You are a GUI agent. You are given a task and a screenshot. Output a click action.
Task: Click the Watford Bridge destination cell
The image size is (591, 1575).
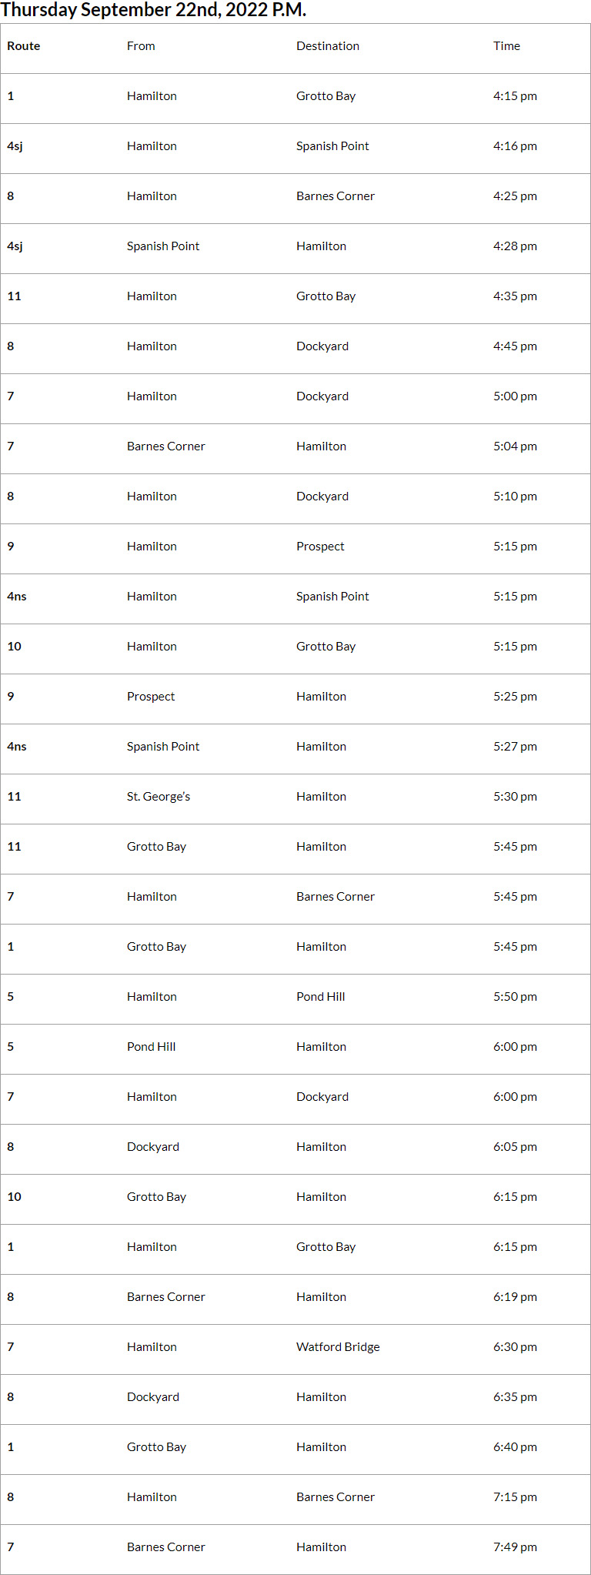pos(338,1347)
